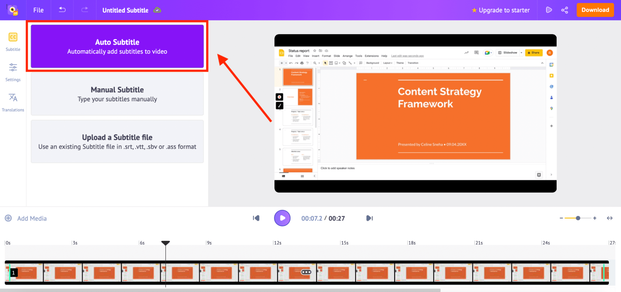Choose Upload a Subtitle file

[117, 141]
